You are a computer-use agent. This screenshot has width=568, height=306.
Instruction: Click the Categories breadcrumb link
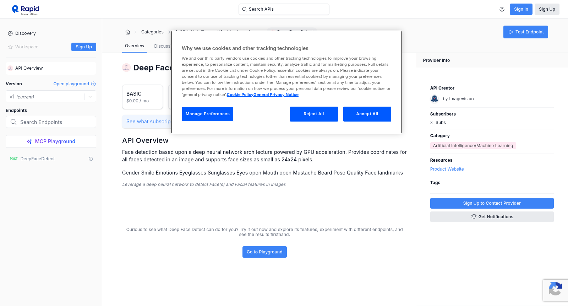[x=152, y=32]
